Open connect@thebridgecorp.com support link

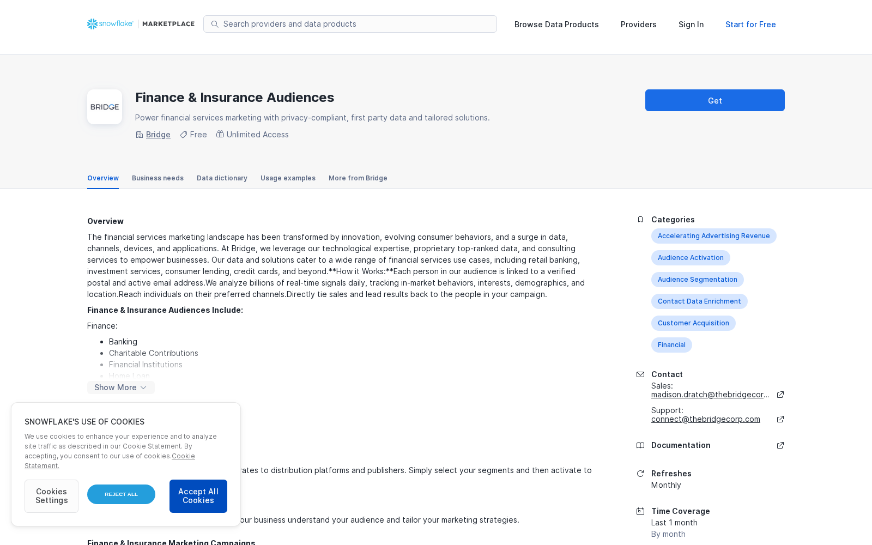706,419
